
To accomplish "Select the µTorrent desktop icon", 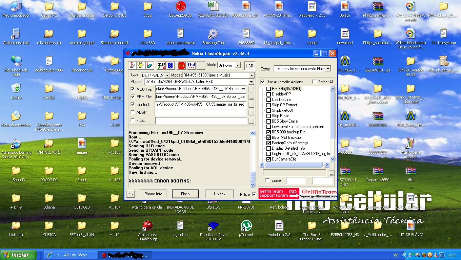I will pyautogui.click(x=246, y=229).
